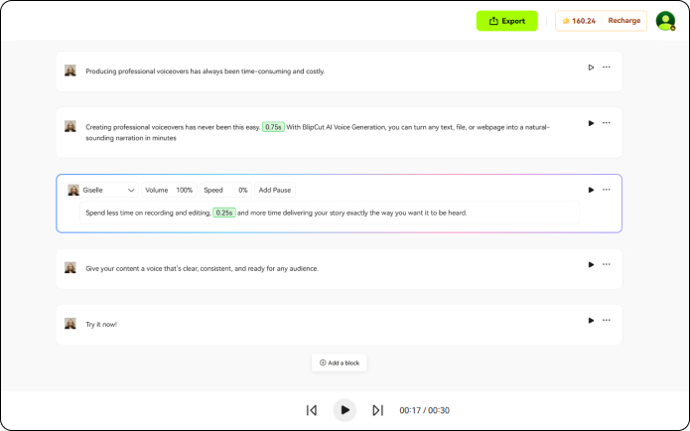Open more options for the 'Try it now!' block
690x431 pixels.
[x=607, y=321]
